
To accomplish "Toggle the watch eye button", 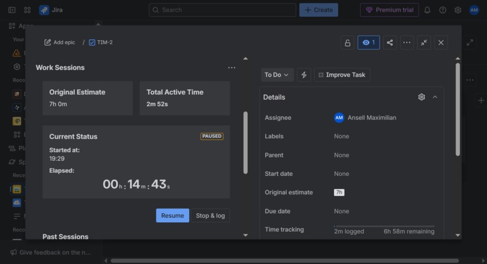I will point(369,42).
